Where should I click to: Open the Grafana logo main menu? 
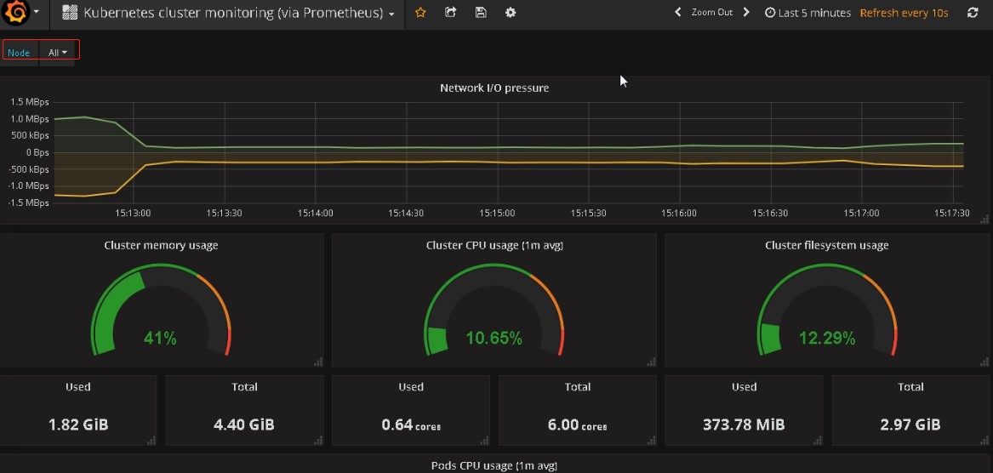point(21,13)
